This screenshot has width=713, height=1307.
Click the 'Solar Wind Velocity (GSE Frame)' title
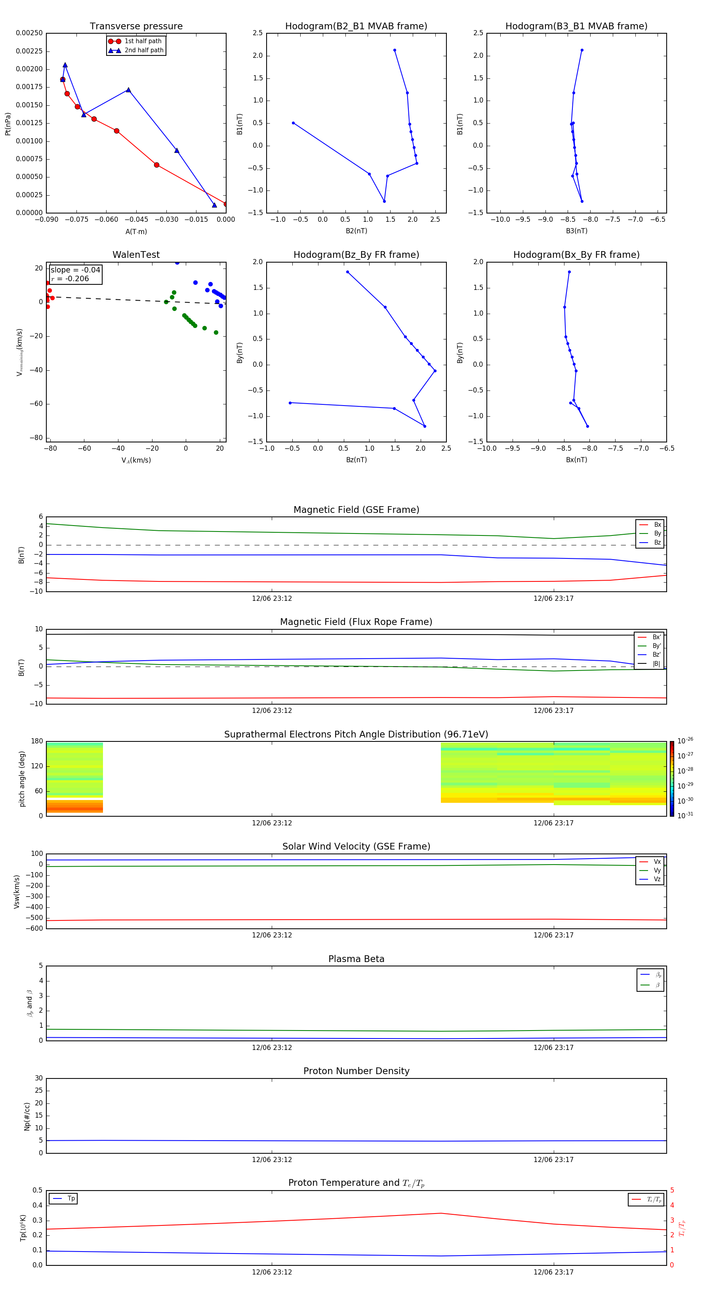point(356,847)
